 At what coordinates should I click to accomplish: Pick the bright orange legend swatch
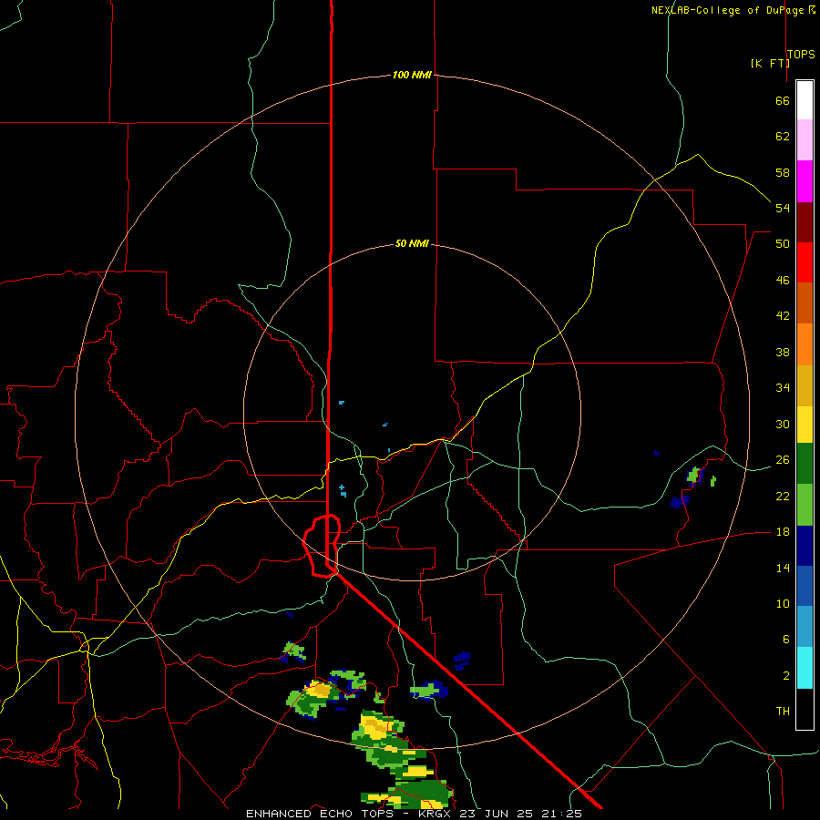[805, 344]
